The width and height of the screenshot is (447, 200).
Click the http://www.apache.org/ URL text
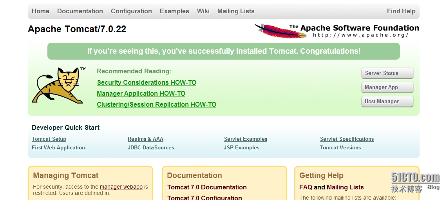click(x=361, y=35)
